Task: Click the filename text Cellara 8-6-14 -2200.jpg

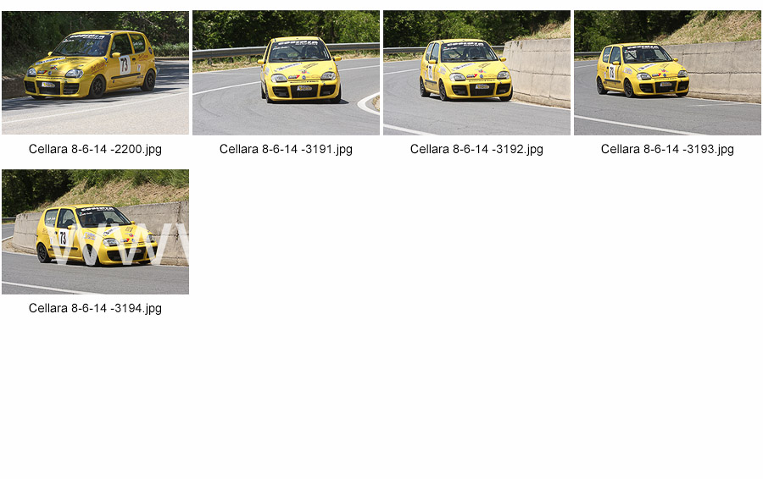Action: click(x=95, y=149)
